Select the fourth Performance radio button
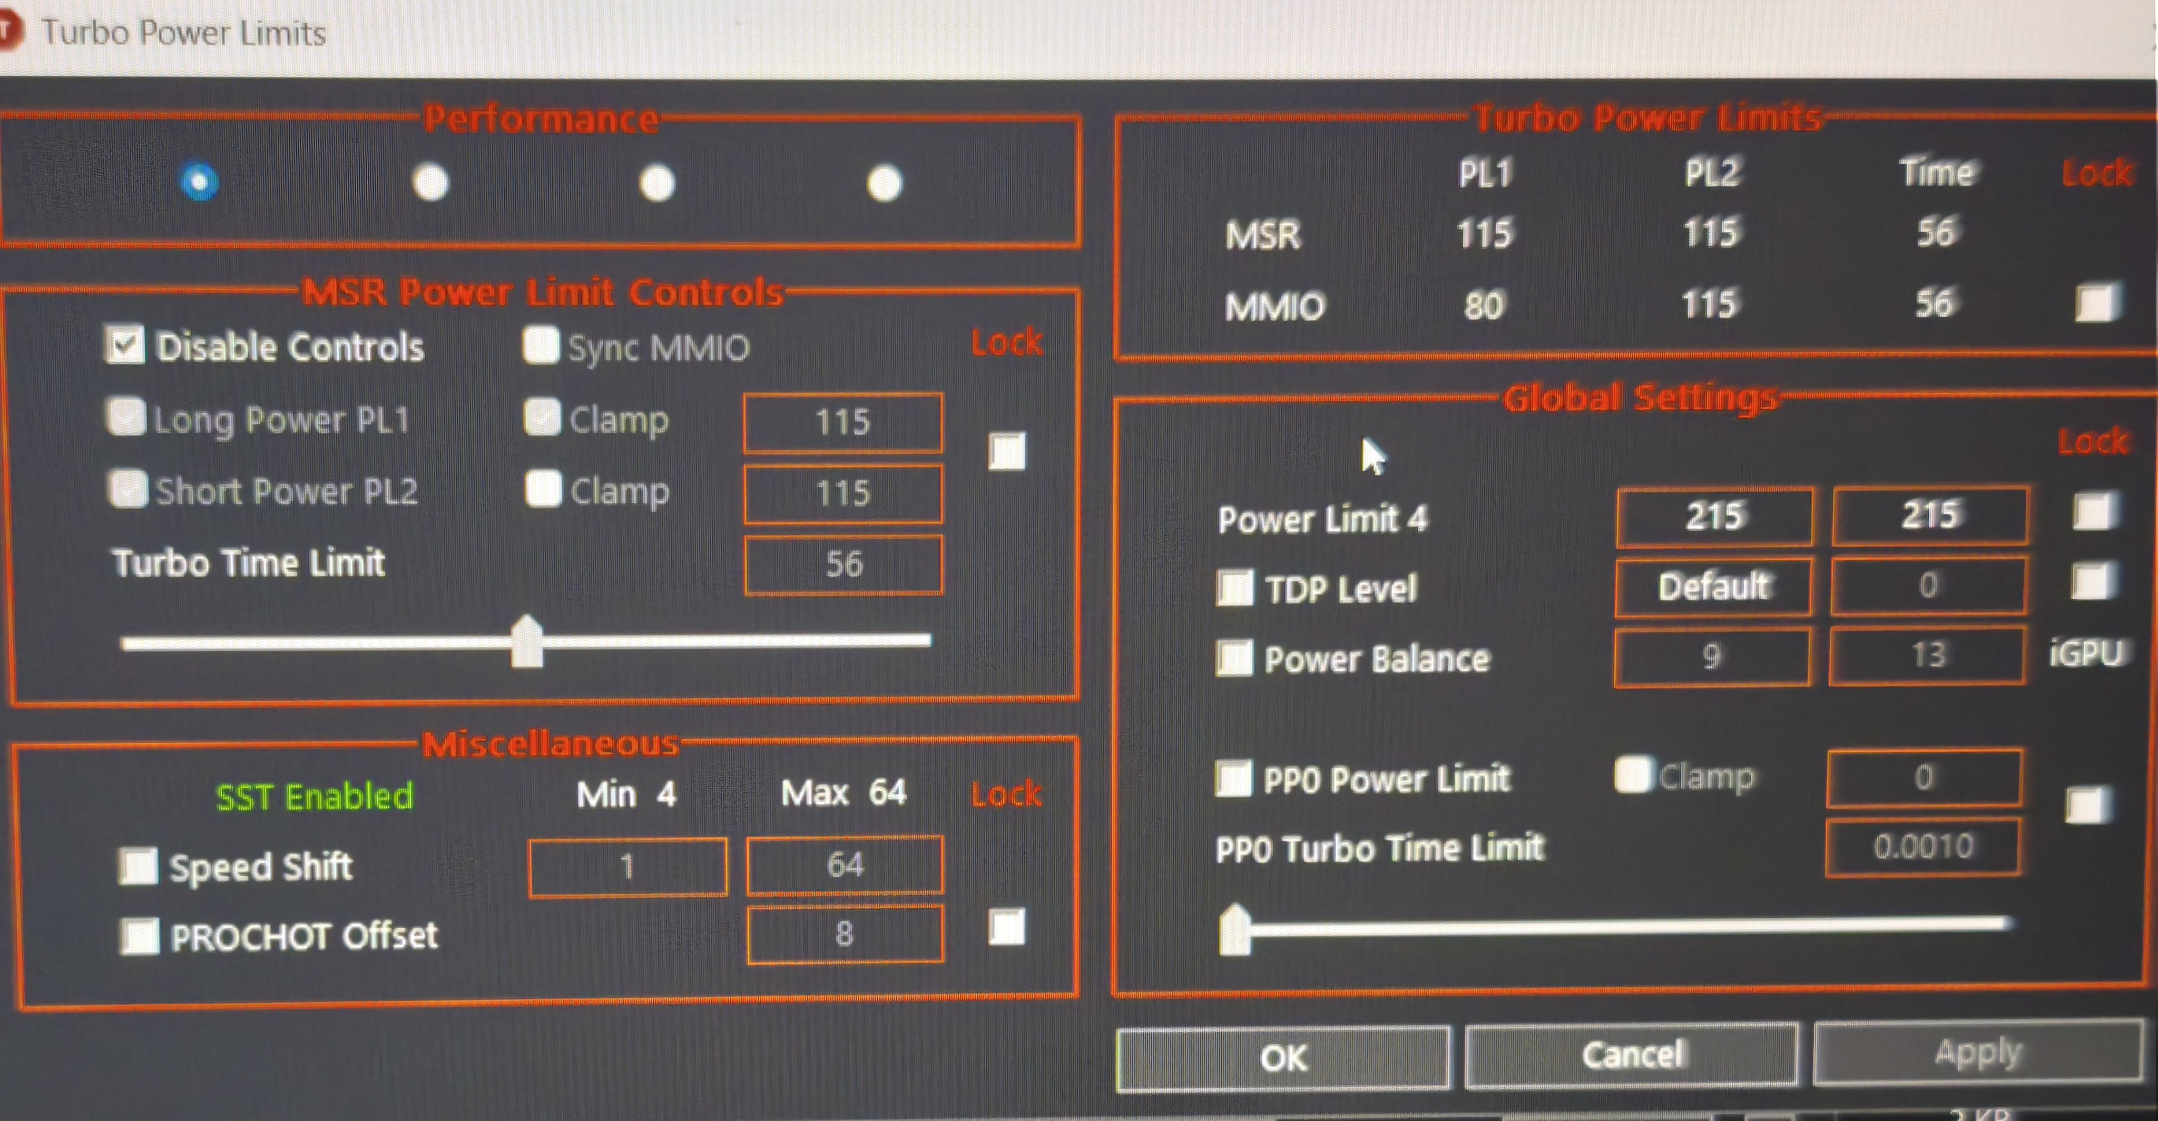Viewport: 2158px width, 1121px height. [885, 183]
